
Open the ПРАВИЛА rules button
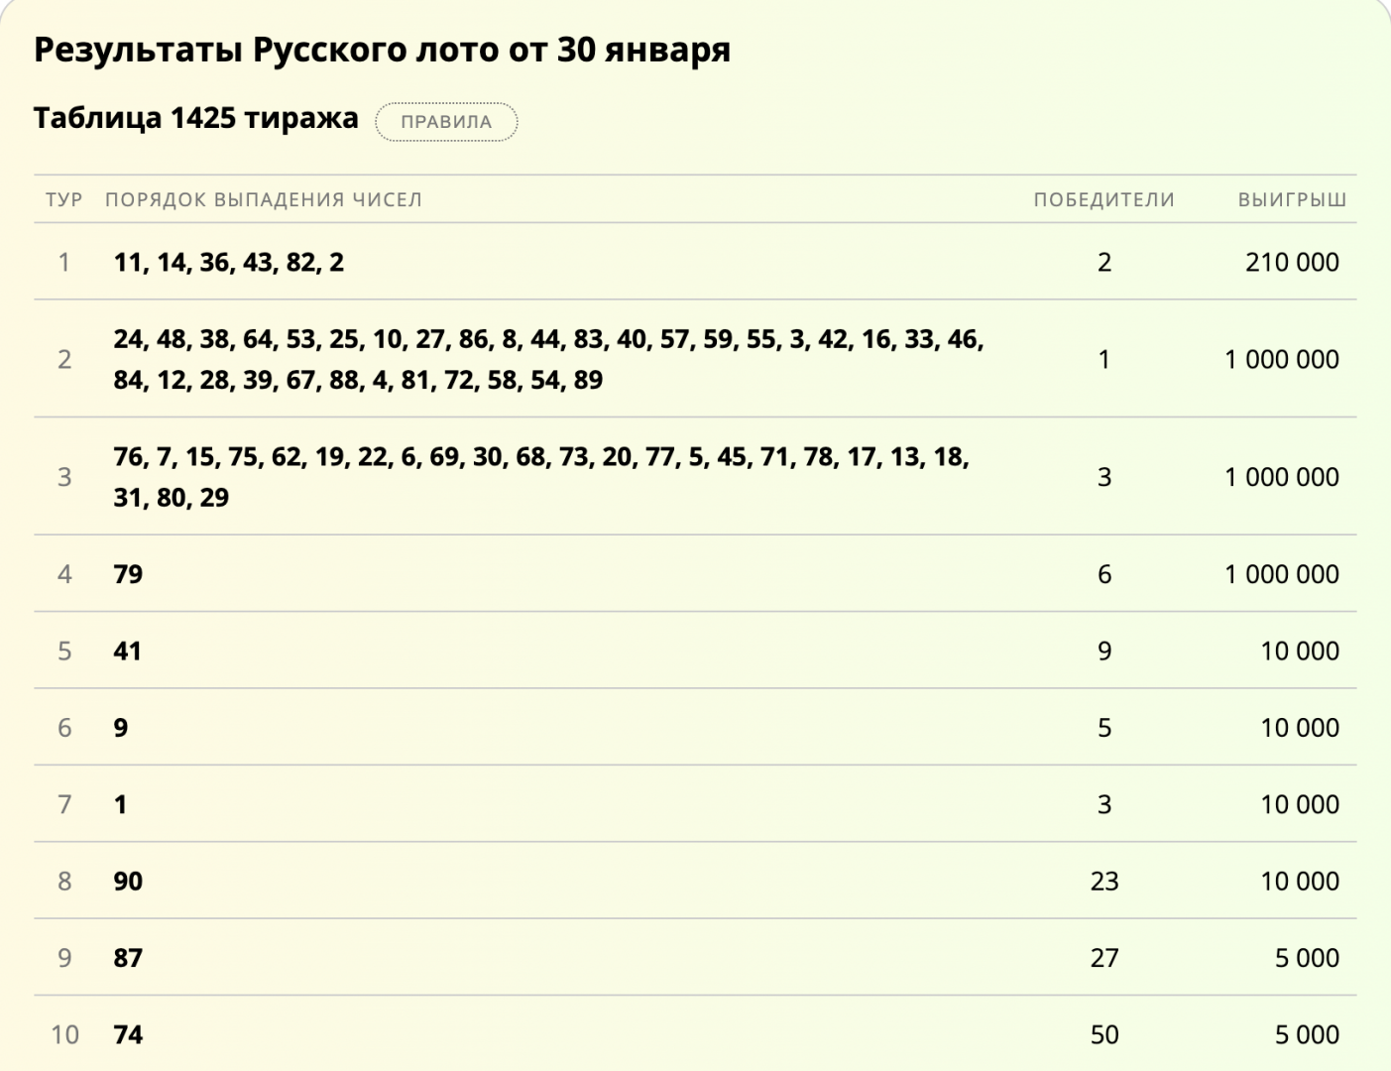point(446,122)
